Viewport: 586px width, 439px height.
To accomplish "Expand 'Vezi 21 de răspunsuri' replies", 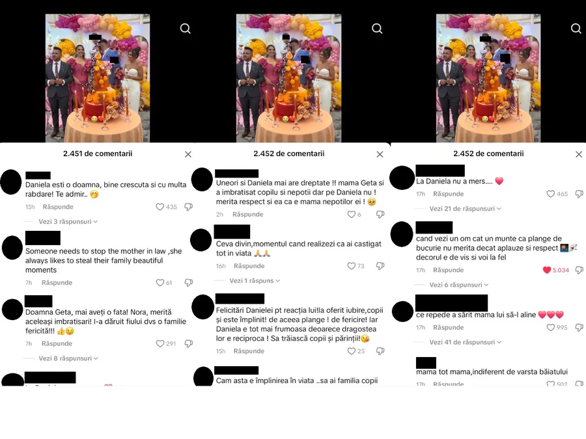I will pos(466,209).
